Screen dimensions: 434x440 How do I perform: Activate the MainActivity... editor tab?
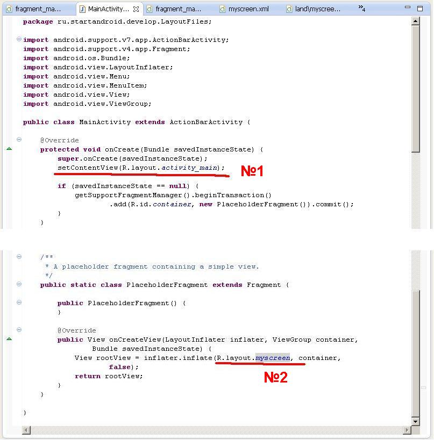[109, 9]
